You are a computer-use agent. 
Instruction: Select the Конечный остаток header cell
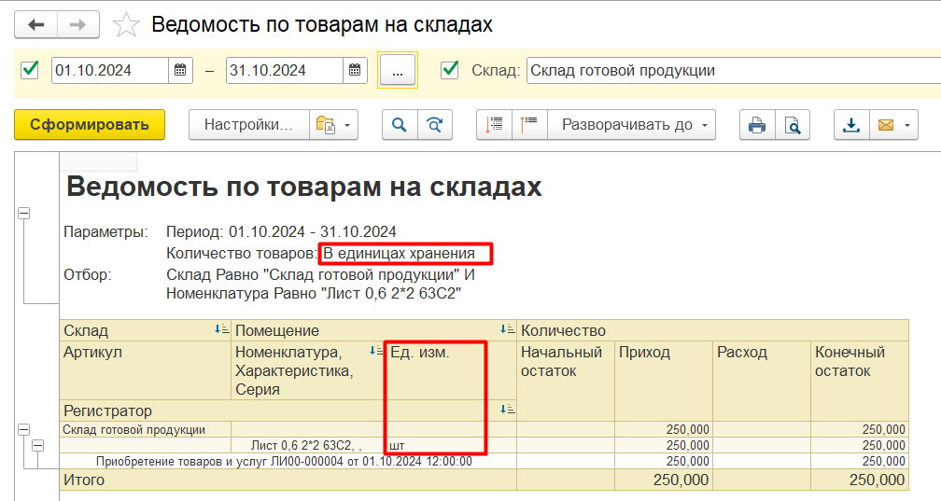pyautogui.click(x=860, y=381)
